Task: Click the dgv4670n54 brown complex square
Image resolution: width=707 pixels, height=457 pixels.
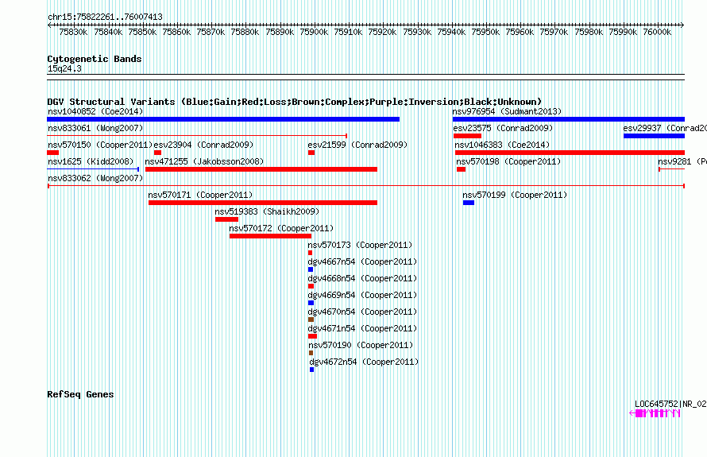Action: pyautogui.click(x=311, y=320)
